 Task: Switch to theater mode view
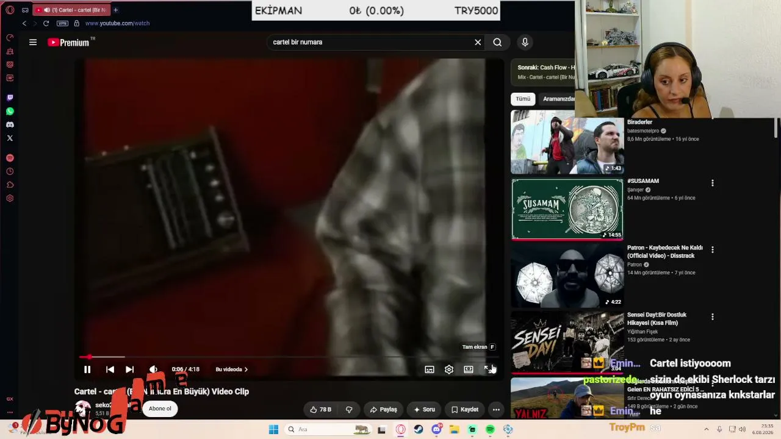[x=469, y=369]
